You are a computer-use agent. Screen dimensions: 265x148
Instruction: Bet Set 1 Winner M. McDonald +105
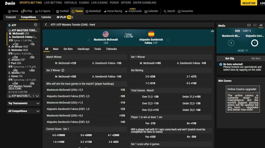(x=150, y=63)
